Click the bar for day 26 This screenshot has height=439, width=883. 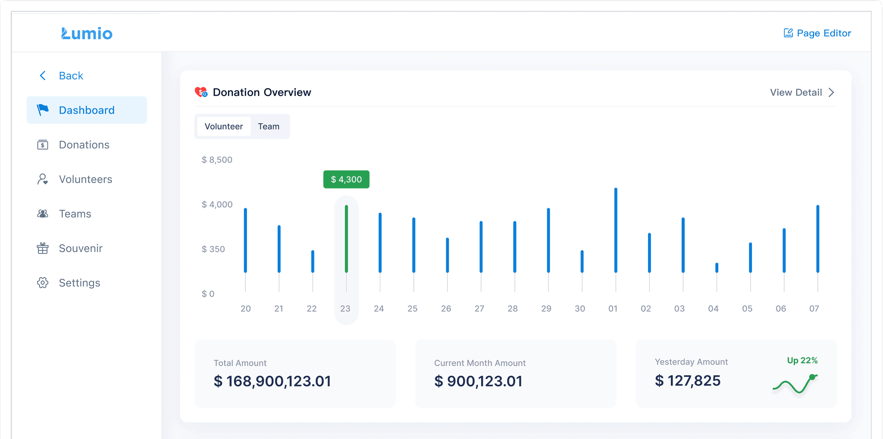[448, 255]
